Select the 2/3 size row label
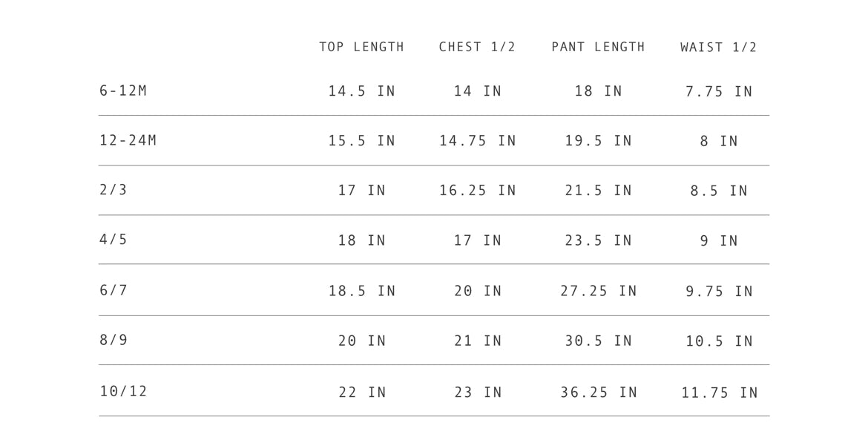868x440 pixels. click(x=114, y=190)
